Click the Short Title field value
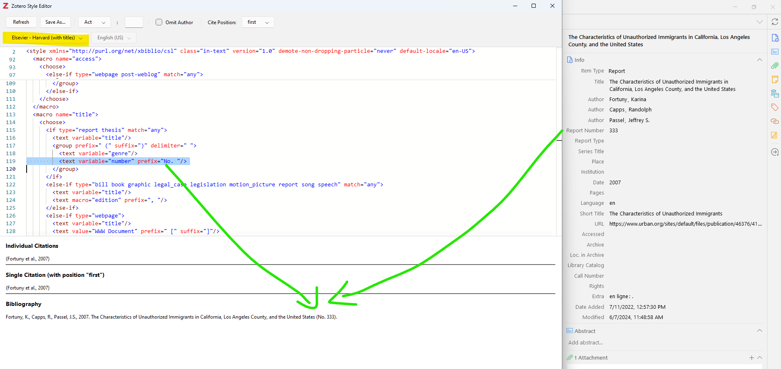Image resolution: width=781 pixels, height=369 pixels. (666, 214)
